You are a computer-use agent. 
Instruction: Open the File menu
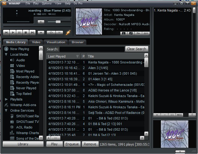pos(28,3)
